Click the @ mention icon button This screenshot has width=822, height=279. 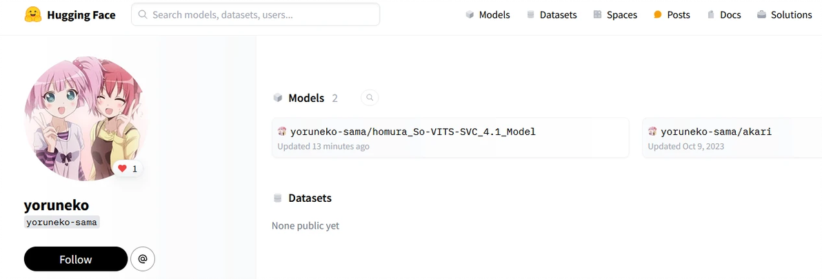(143, 259)
